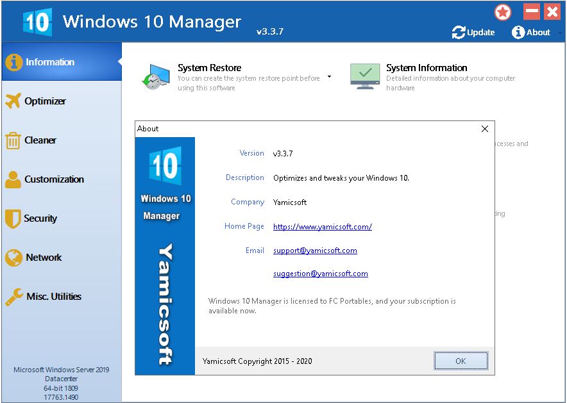This screenshot has width=567, height=403.
Task: Click the Windows 10 Manager logo icon
Action: [x=37, y=22]
